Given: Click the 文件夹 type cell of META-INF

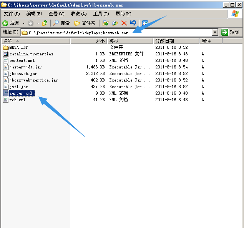Looking at the screenshot, I should pyautogui.click(x=116, y=47).
